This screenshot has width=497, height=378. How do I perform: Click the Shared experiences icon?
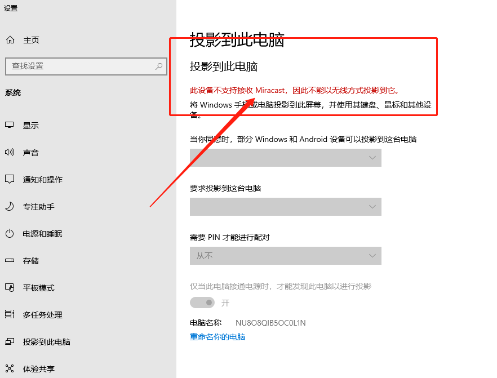pos(10,368)
